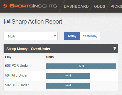The width and height of the screenshot is (122, 95).
Task: Click the Units column header
Action: coord(50,57)
